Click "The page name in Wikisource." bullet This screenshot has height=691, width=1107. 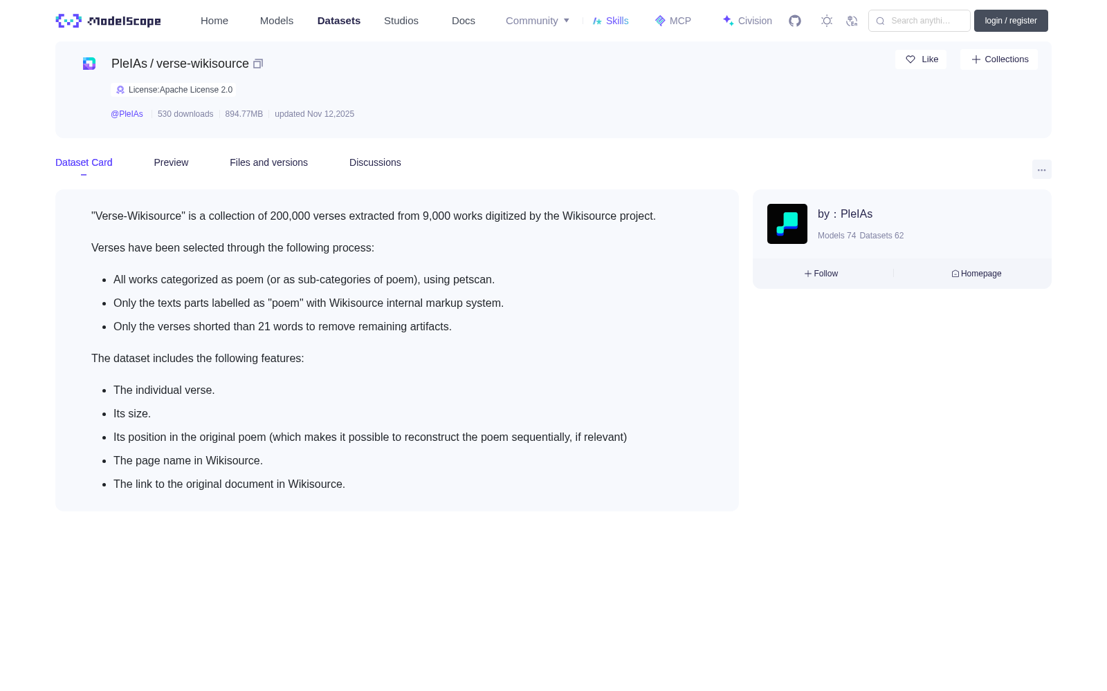[188, 461]
